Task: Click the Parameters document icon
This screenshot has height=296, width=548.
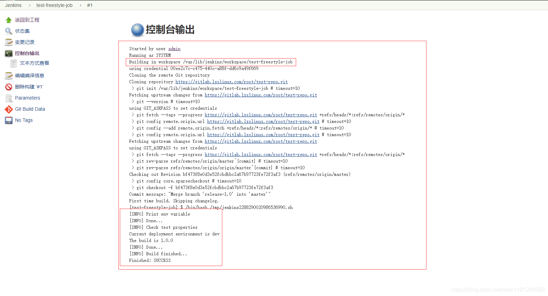Action: [x=9, y=98]
